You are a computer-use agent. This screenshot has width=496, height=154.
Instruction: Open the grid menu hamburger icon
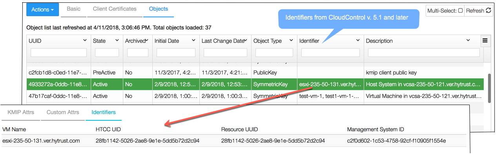(485, 40)
